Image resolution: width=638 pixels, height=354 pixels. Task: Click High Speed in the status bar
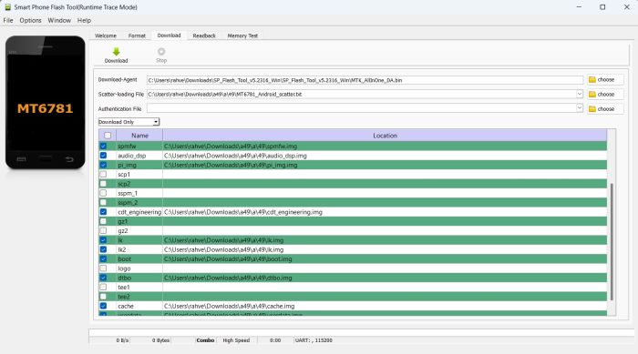(x=236, y=340)
